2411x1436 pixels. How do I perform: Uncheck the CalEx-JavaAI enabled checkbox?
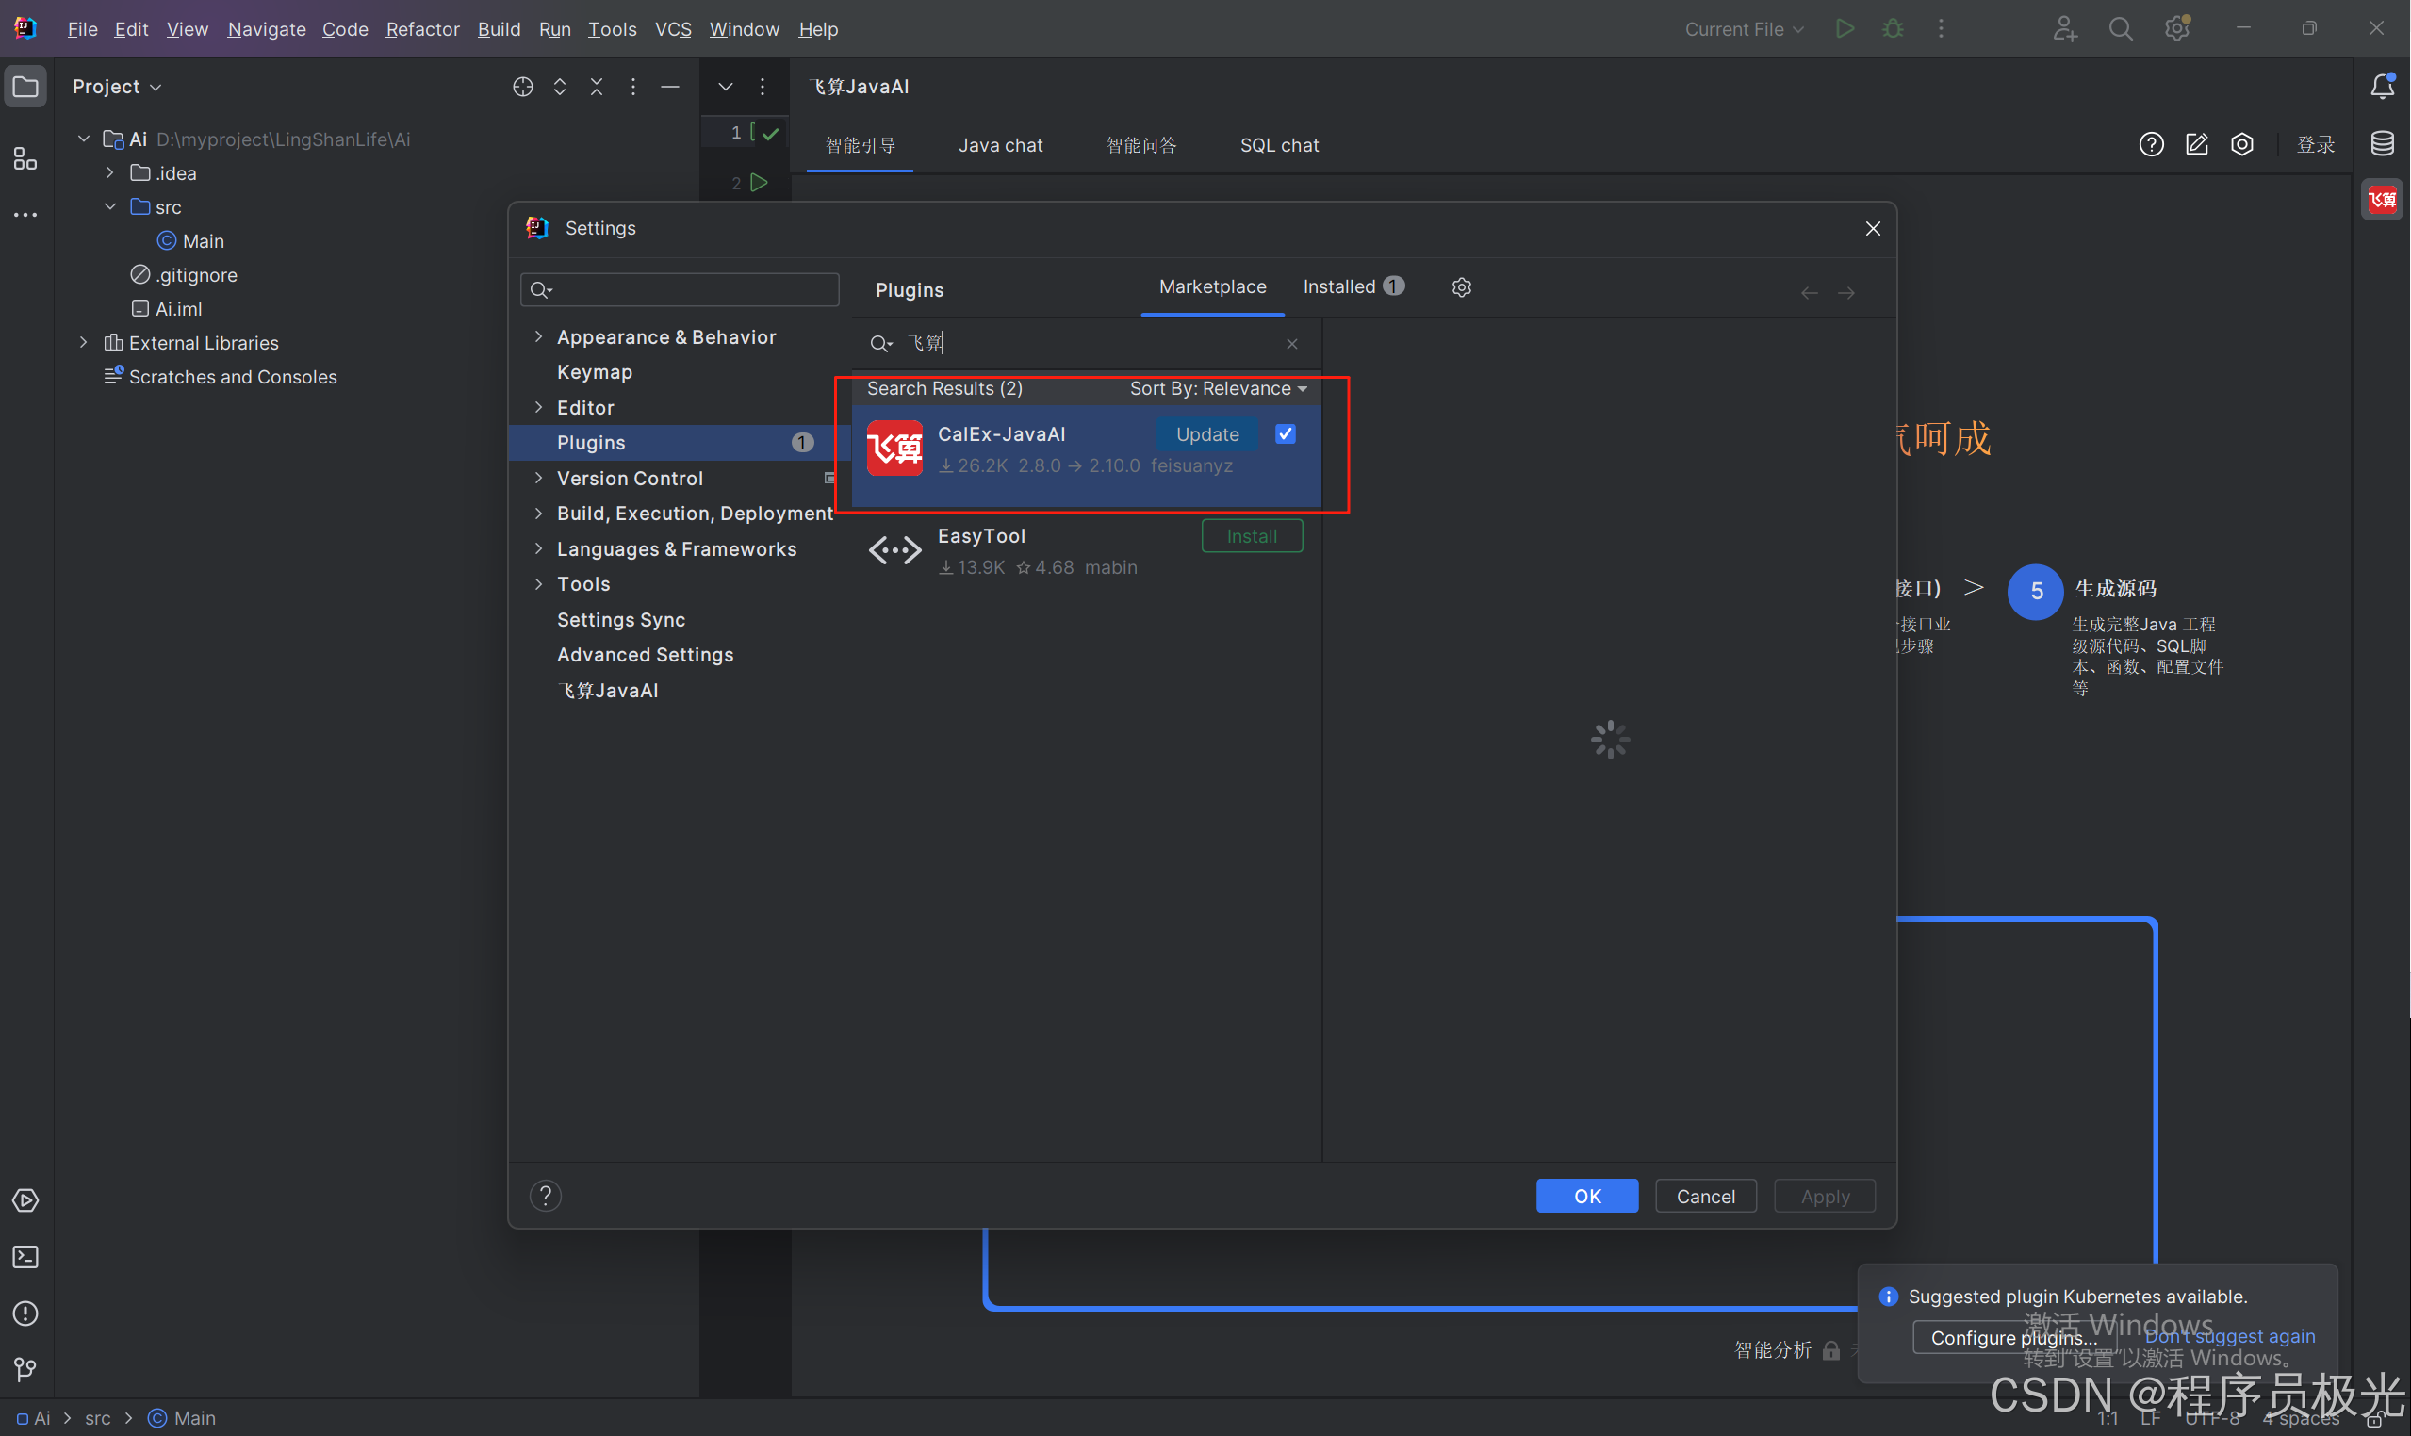pyautogui.click(x=1286, y=434)
